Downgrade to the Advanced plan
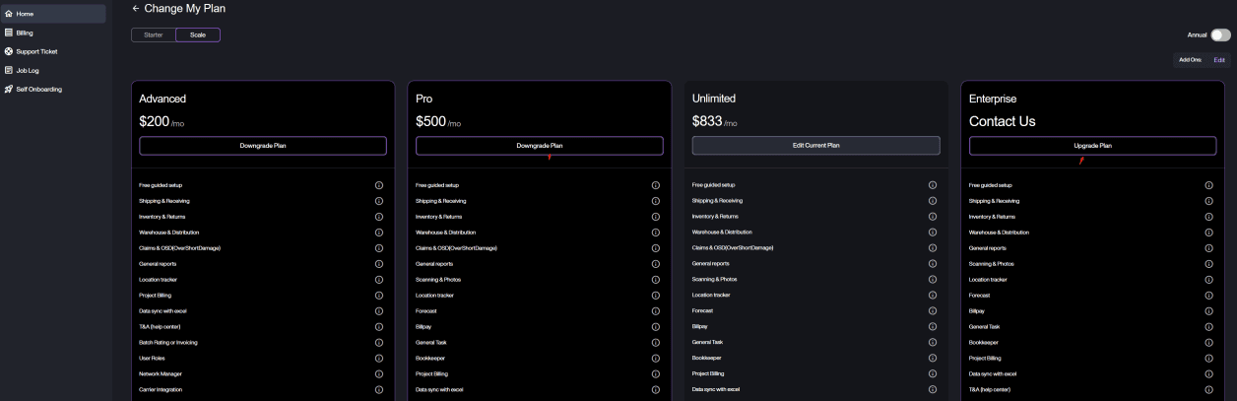Image resolution: width=1237 pixels, height=401 pixels. 263,146
